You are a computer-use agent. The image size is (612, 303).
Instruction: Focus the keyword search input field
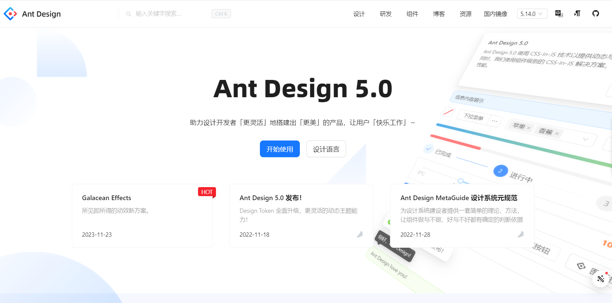click(x=171, y=14)
